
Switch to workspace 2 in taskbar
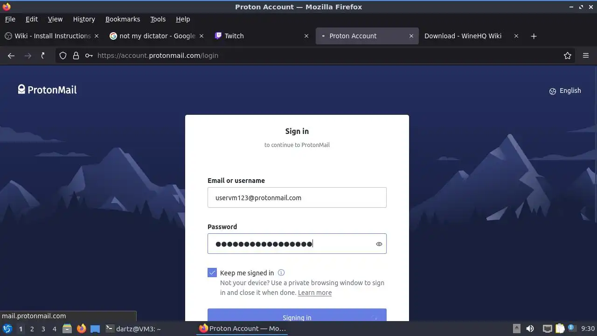(32, 329)
